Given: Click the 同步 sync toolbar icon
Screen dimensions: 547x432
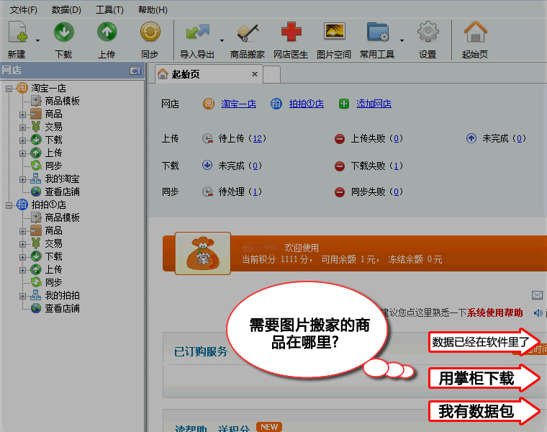Looking at the screenshot, I should pos(150,32).
